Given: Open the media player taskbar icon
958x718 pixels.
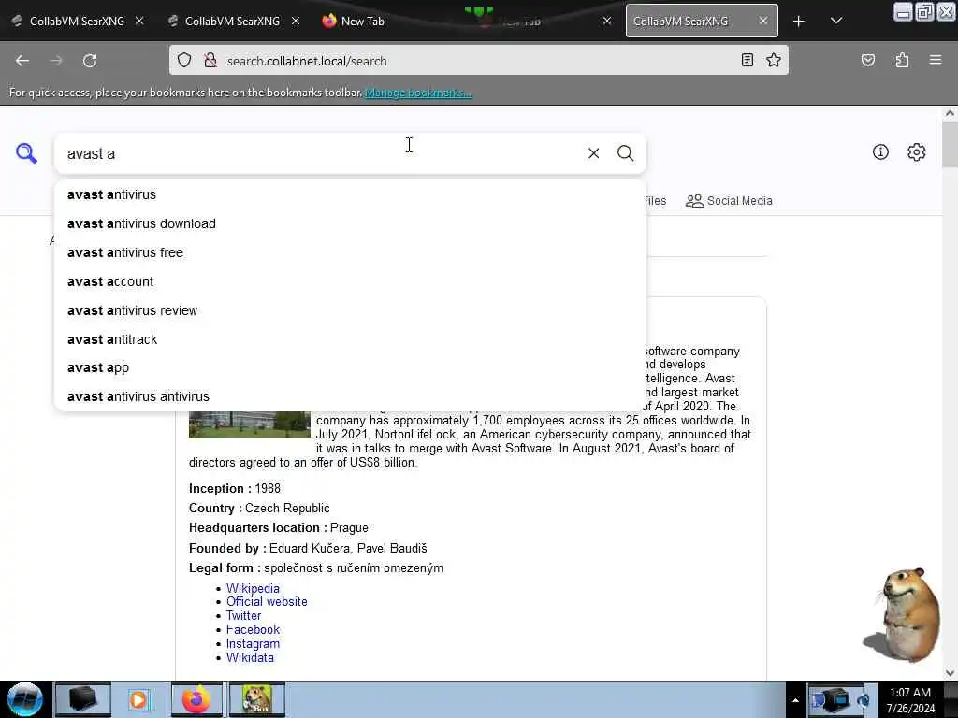Looking at the screenshot, I should click(140, 699).
